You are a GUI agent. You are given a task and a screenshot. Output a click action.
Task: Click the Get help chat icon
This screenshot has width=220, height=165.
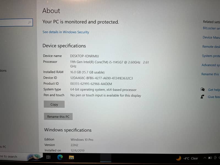click(203, 90)
